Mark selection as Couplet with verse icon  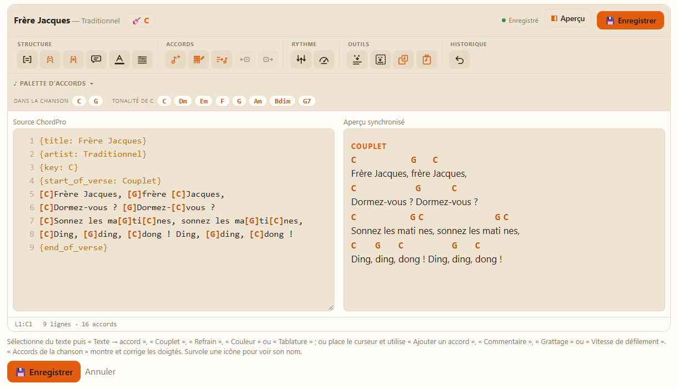50,59
